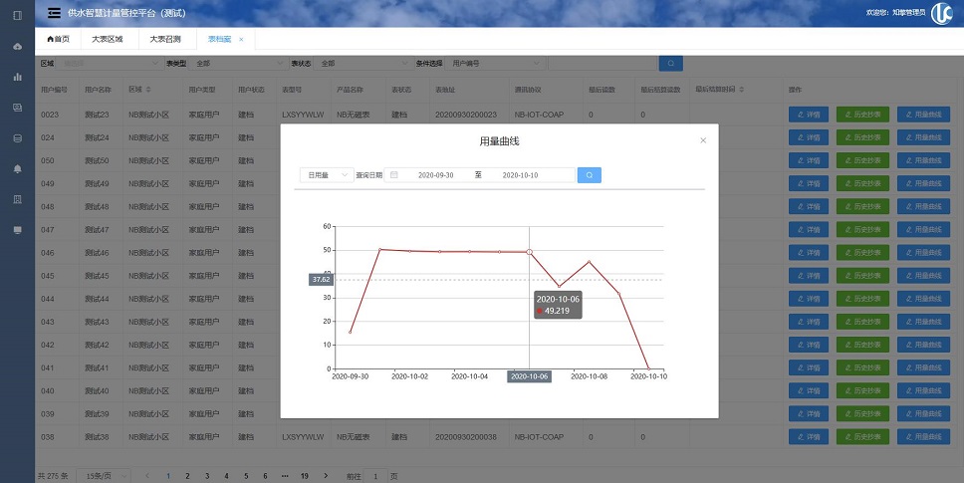
Task: Open the 15条/页 page size dropdown
Action: click(x=104, y=476)
